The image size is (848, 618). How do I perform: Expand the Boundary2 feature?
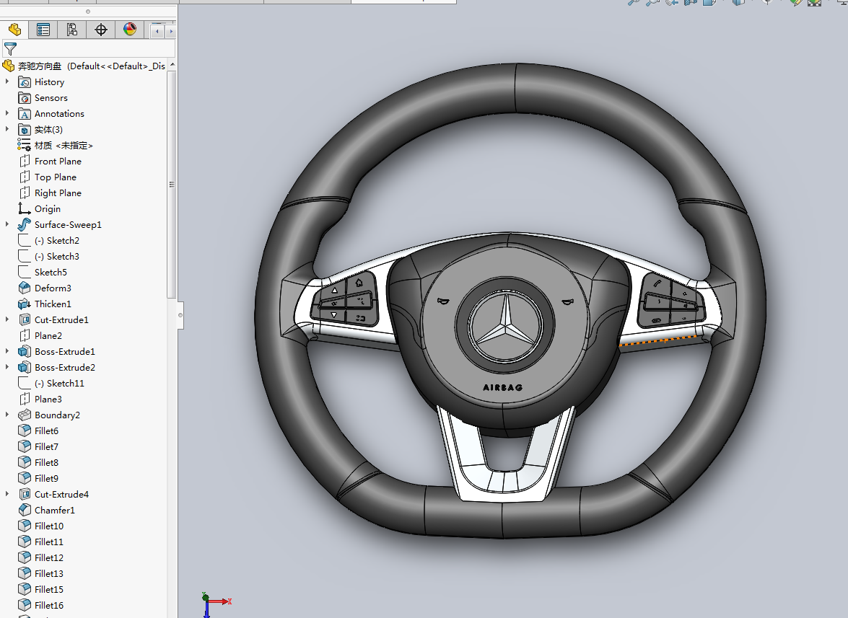pos(7,415)
